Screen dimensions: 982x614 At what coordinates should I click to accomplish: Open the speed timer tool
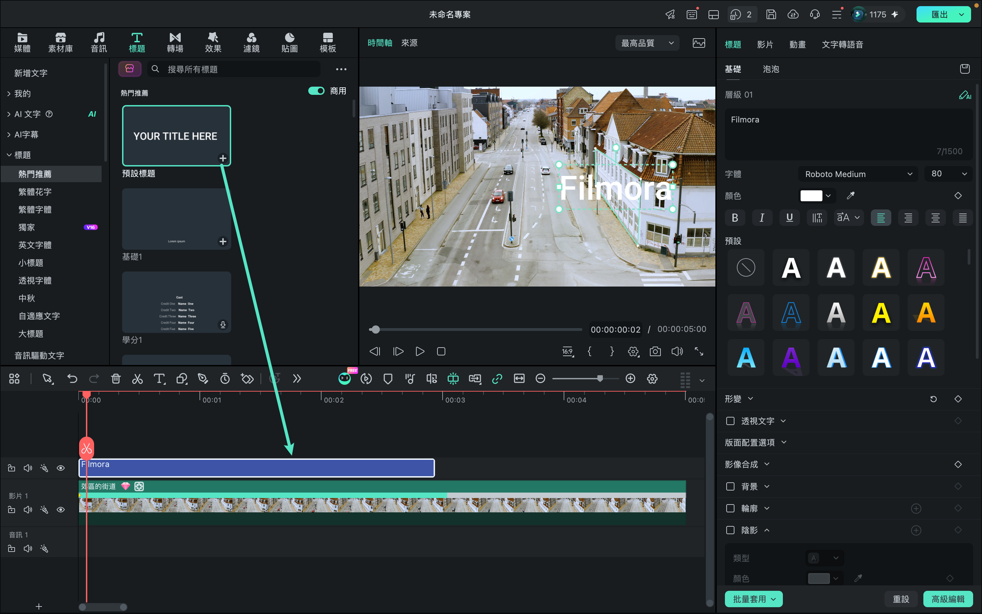[x=225, y=379]
